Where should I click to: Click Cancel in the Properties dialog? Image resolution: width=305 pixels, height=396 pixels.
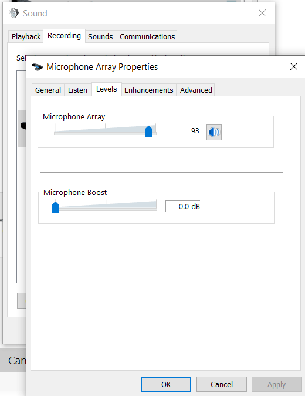click(x=222, y=384)
